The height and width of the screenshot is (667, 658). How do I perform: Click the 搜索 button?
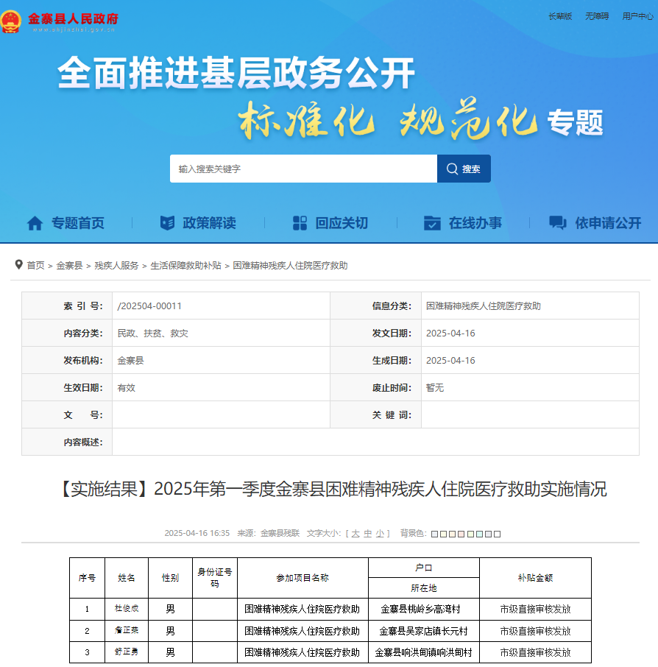[464, 169]
